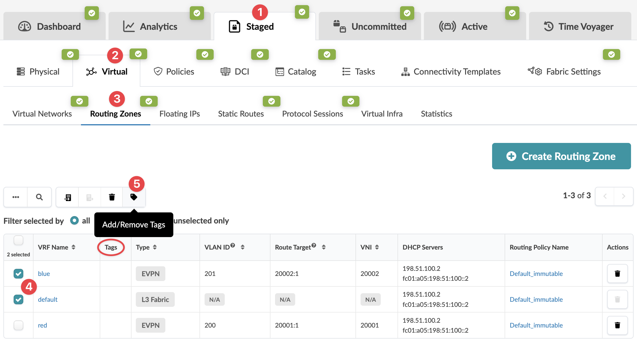Go to next page arrow
Image resolution: width=637 pixels, height=342 pixels.
(623, 196)
